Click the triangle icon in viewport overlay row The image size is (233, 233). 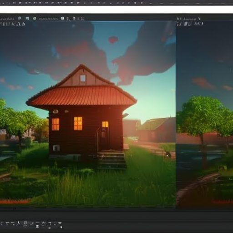pos(19,24)
